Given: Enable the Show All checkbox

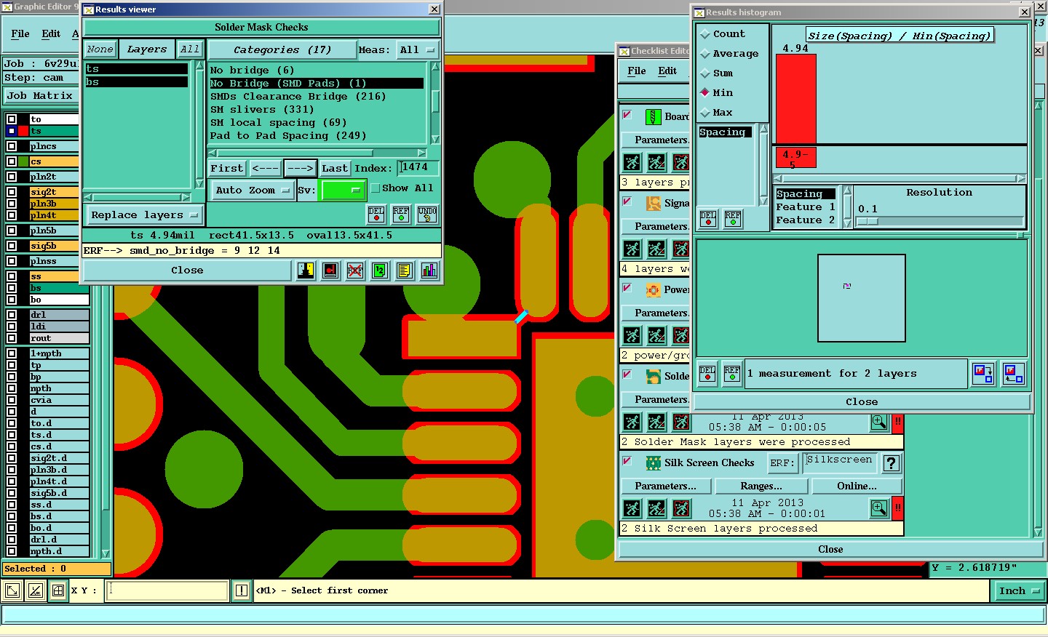Looking at the screenshot, I should [x=376, y=188].
